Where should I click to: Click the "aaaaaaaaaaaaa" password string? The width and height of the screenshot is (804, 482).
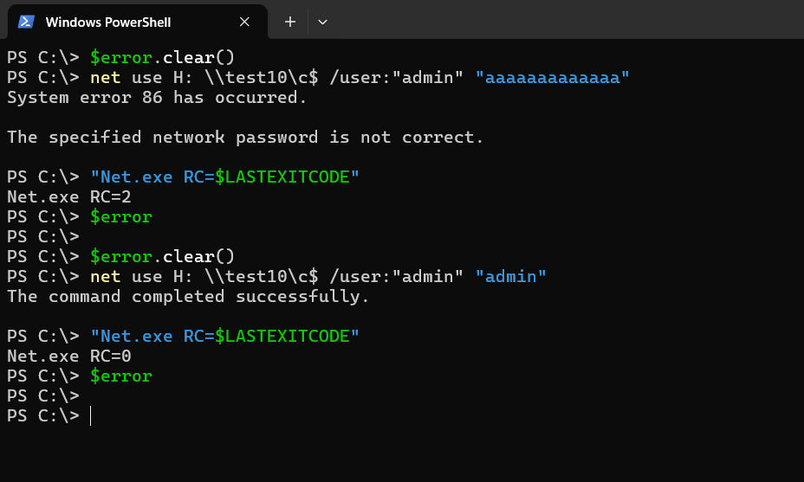pyautogui.click(x=552, y=77)
